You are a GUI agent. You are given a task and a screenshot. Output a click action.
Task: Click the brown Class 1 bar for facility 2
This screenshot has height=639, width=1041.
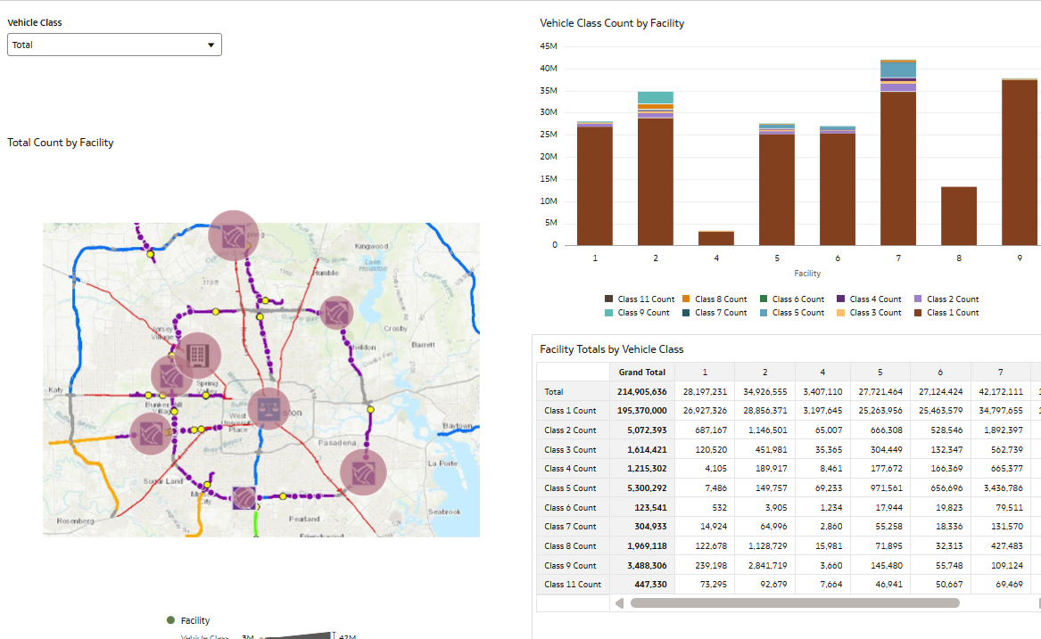[x=656, y=182]
